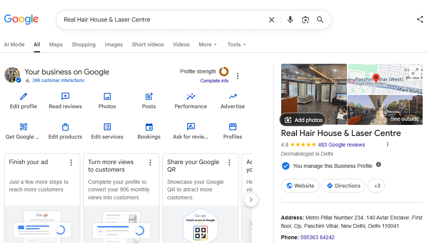Click the Directions button
The width and height of the screenshot is (428, 243).
click(x=344, y=186)
